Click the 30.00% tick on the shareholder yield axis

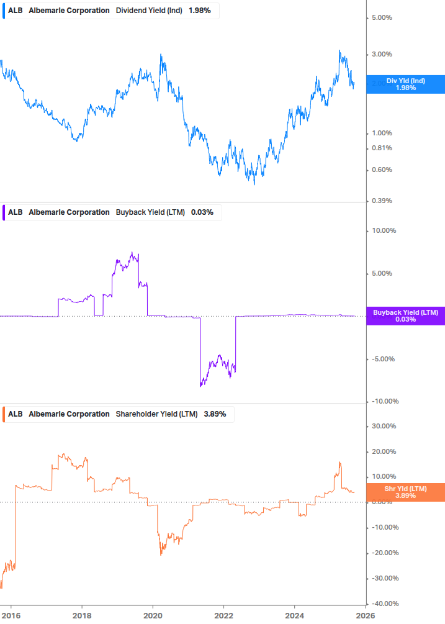[x=384, y=426]
